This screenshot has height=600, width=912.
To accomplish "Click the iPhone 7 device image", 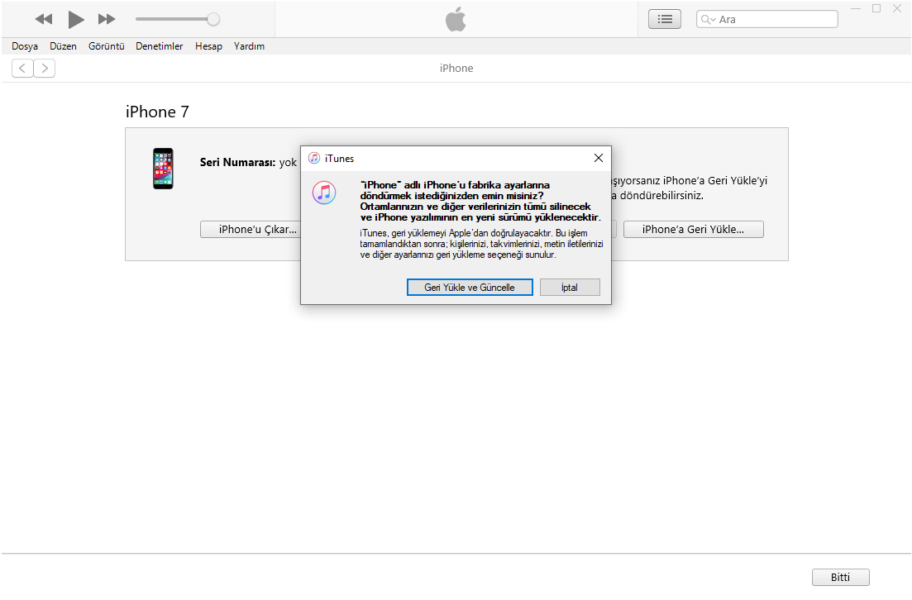I will (x=163, y=169).
